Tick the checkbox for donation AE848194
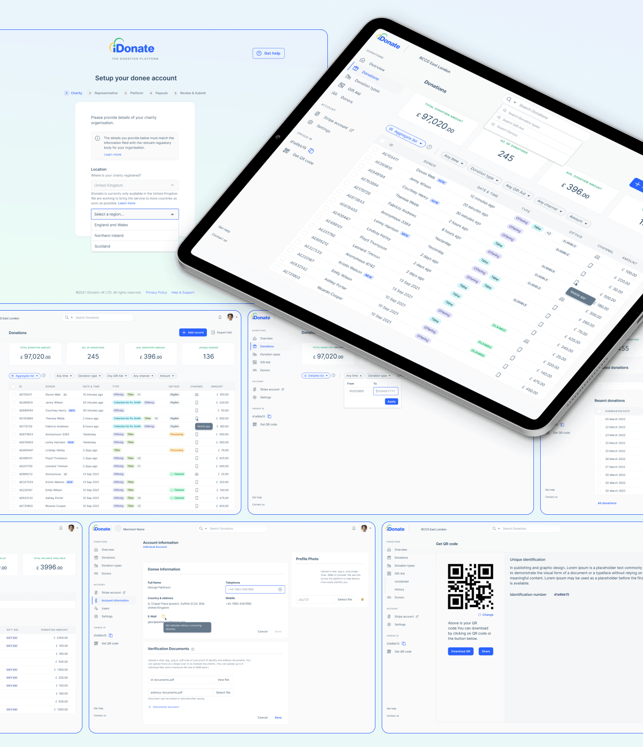 tap(13, 411)
